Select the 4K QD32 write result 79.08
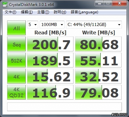This screenshot has width=129, height=117. click(98, 92)
